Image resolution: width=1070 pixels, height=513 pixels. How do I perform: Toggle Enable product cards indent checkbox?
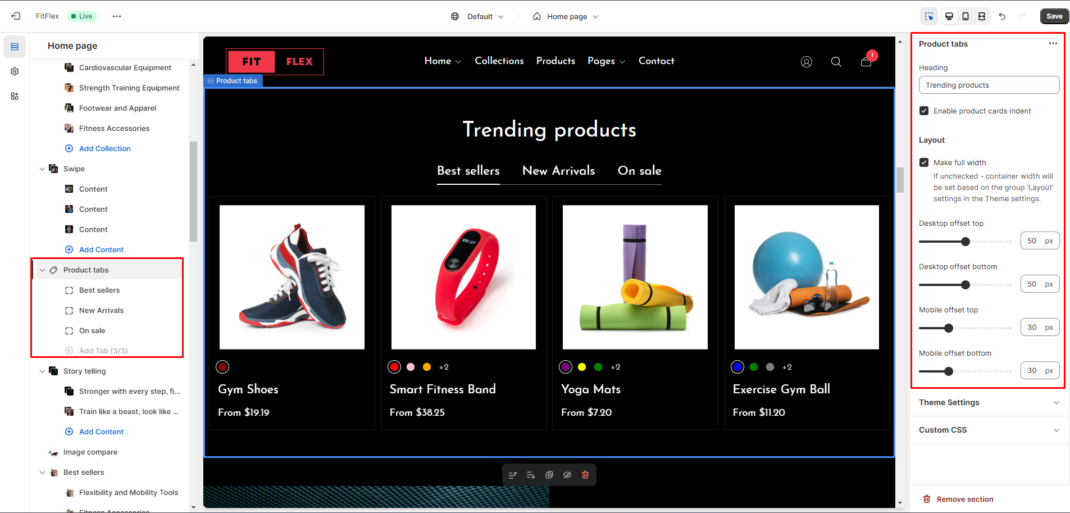click(924, 111)
